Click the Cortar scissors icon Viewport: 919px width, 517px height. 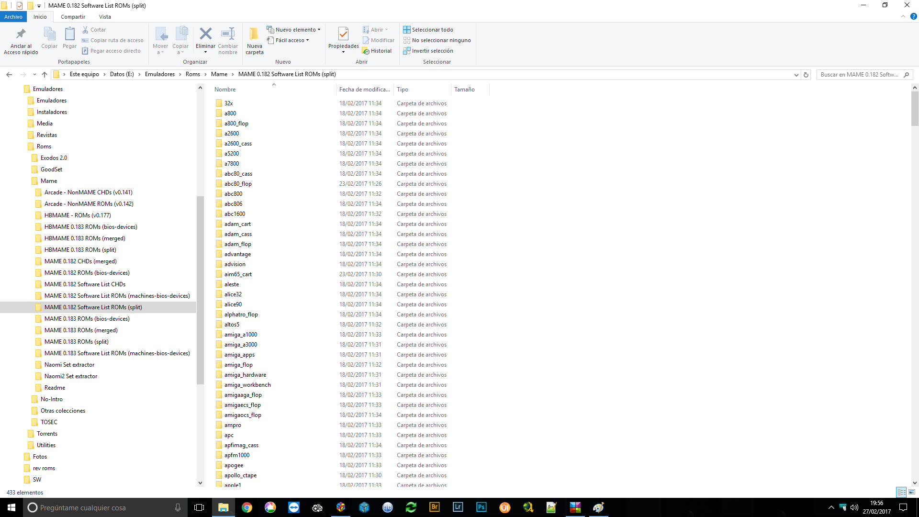(85, 30)
